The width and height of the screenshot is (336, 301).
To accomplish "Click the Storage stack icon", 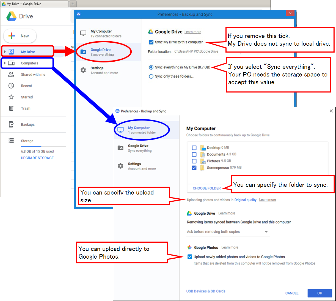I will tap(11, 141).
